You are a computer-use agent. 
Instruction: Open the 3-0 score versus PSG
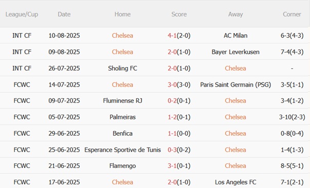(x=172, y=85)
